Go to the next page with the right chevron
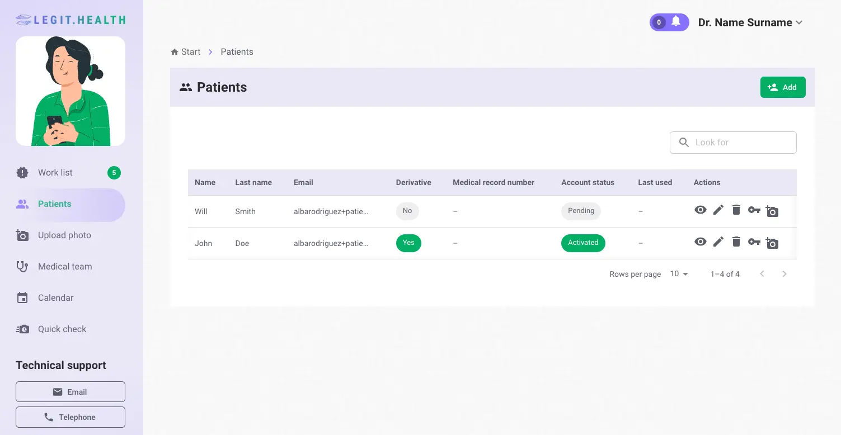 coord(784,273)
